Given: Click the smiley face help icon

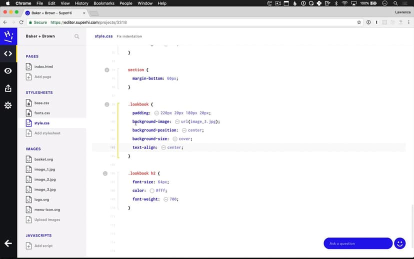Looking at the screenshot, I should pos(399,243).
